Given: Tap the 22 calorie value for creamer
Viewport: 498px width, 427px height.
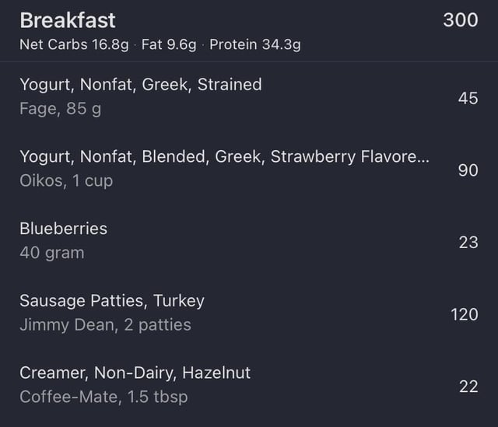Looking at the screenshot, I should pos(468,387).
